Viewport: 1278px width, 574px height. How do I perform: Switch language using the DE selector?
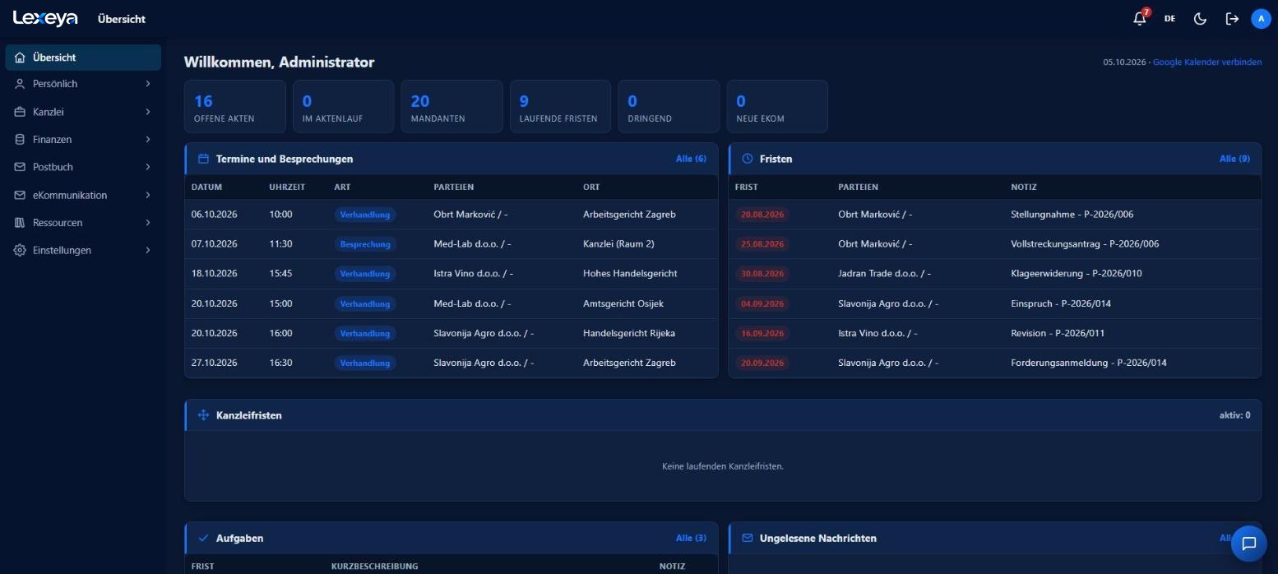(1169, 19)
